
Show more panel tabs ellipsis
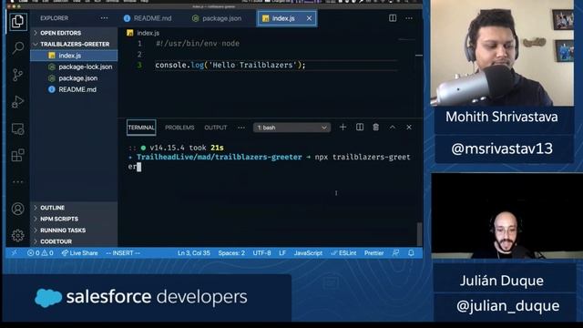241,128
